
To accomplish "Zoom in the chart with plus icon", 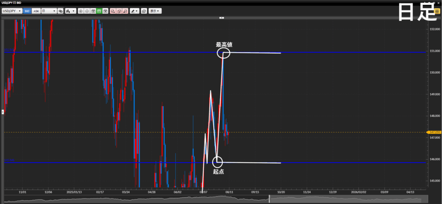I will (81, 11).
